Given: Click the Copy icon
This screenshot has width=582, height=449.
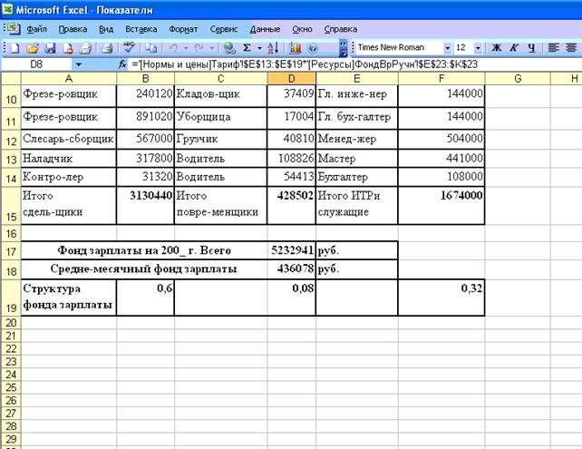Looking at the screenshot, I should coord(151,48).
